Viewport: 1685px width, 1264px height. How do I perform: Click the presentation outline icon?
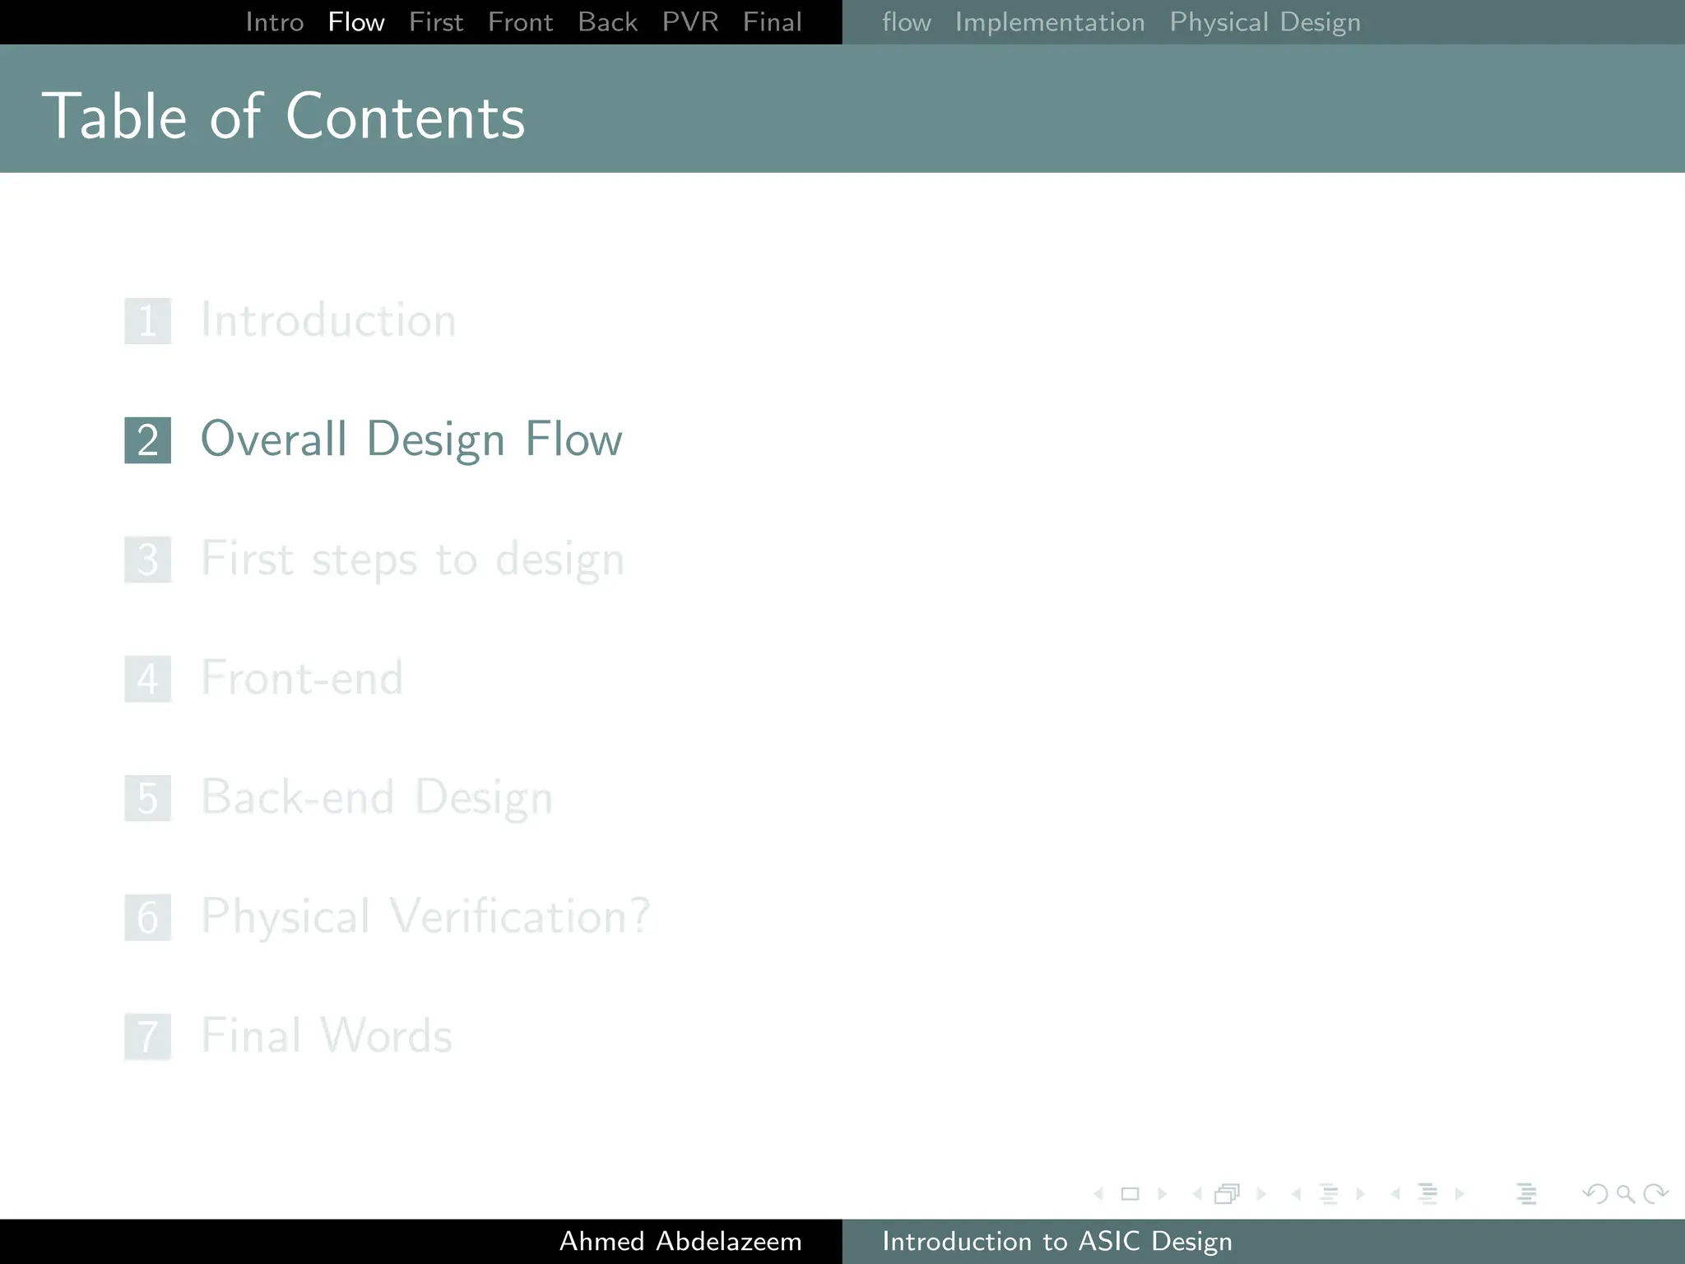click(1526, 1194)
